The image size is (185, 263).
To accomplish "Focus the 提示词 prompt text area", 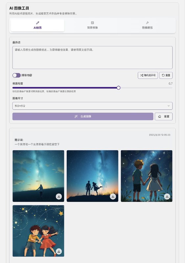I will click(x=92, y=58).
